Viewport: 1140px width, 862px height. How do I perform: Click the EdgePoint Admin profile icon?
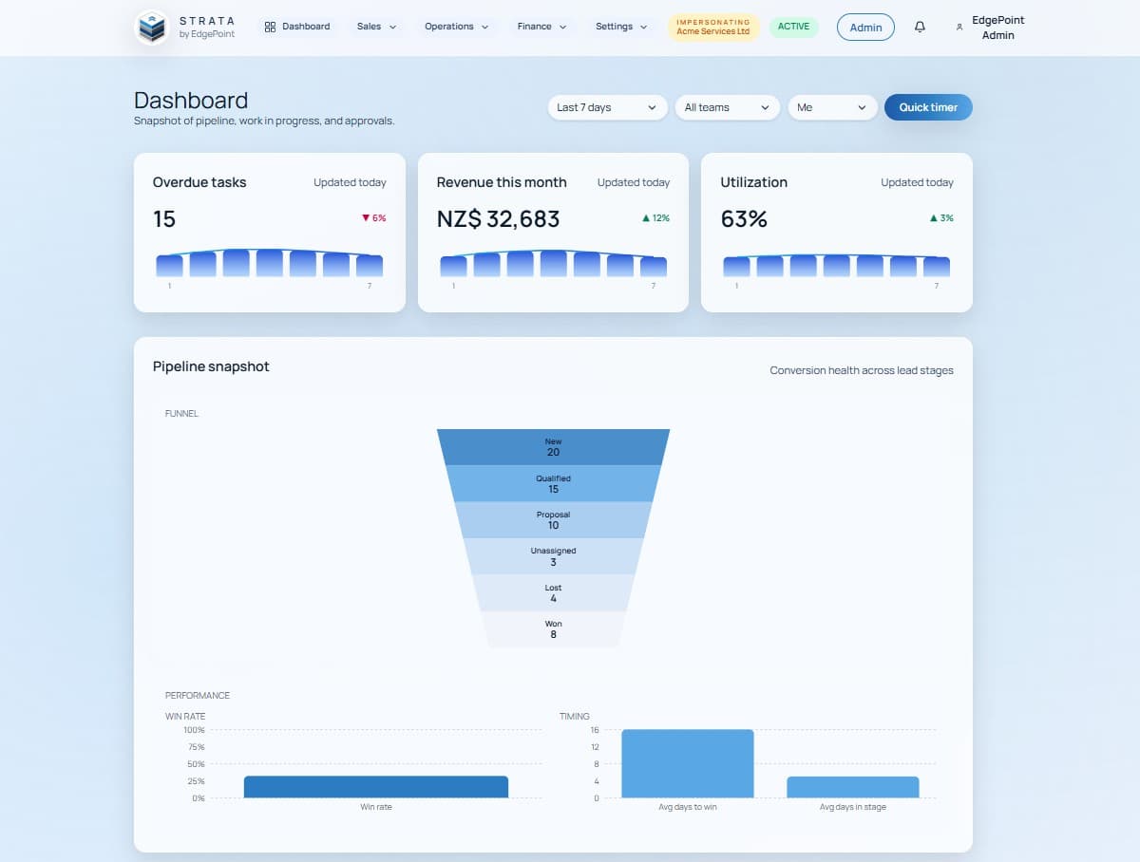tap(959, 28)
